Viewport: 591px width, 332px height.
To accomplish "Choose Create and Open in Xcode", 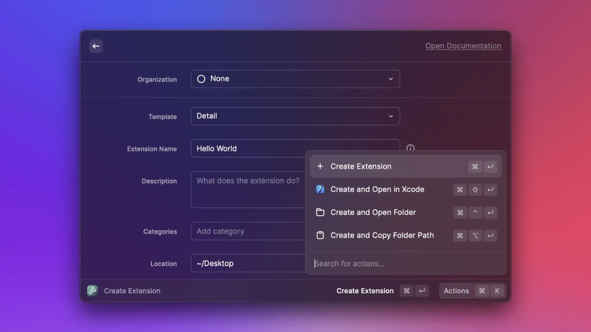I will [x=406, y=189].
